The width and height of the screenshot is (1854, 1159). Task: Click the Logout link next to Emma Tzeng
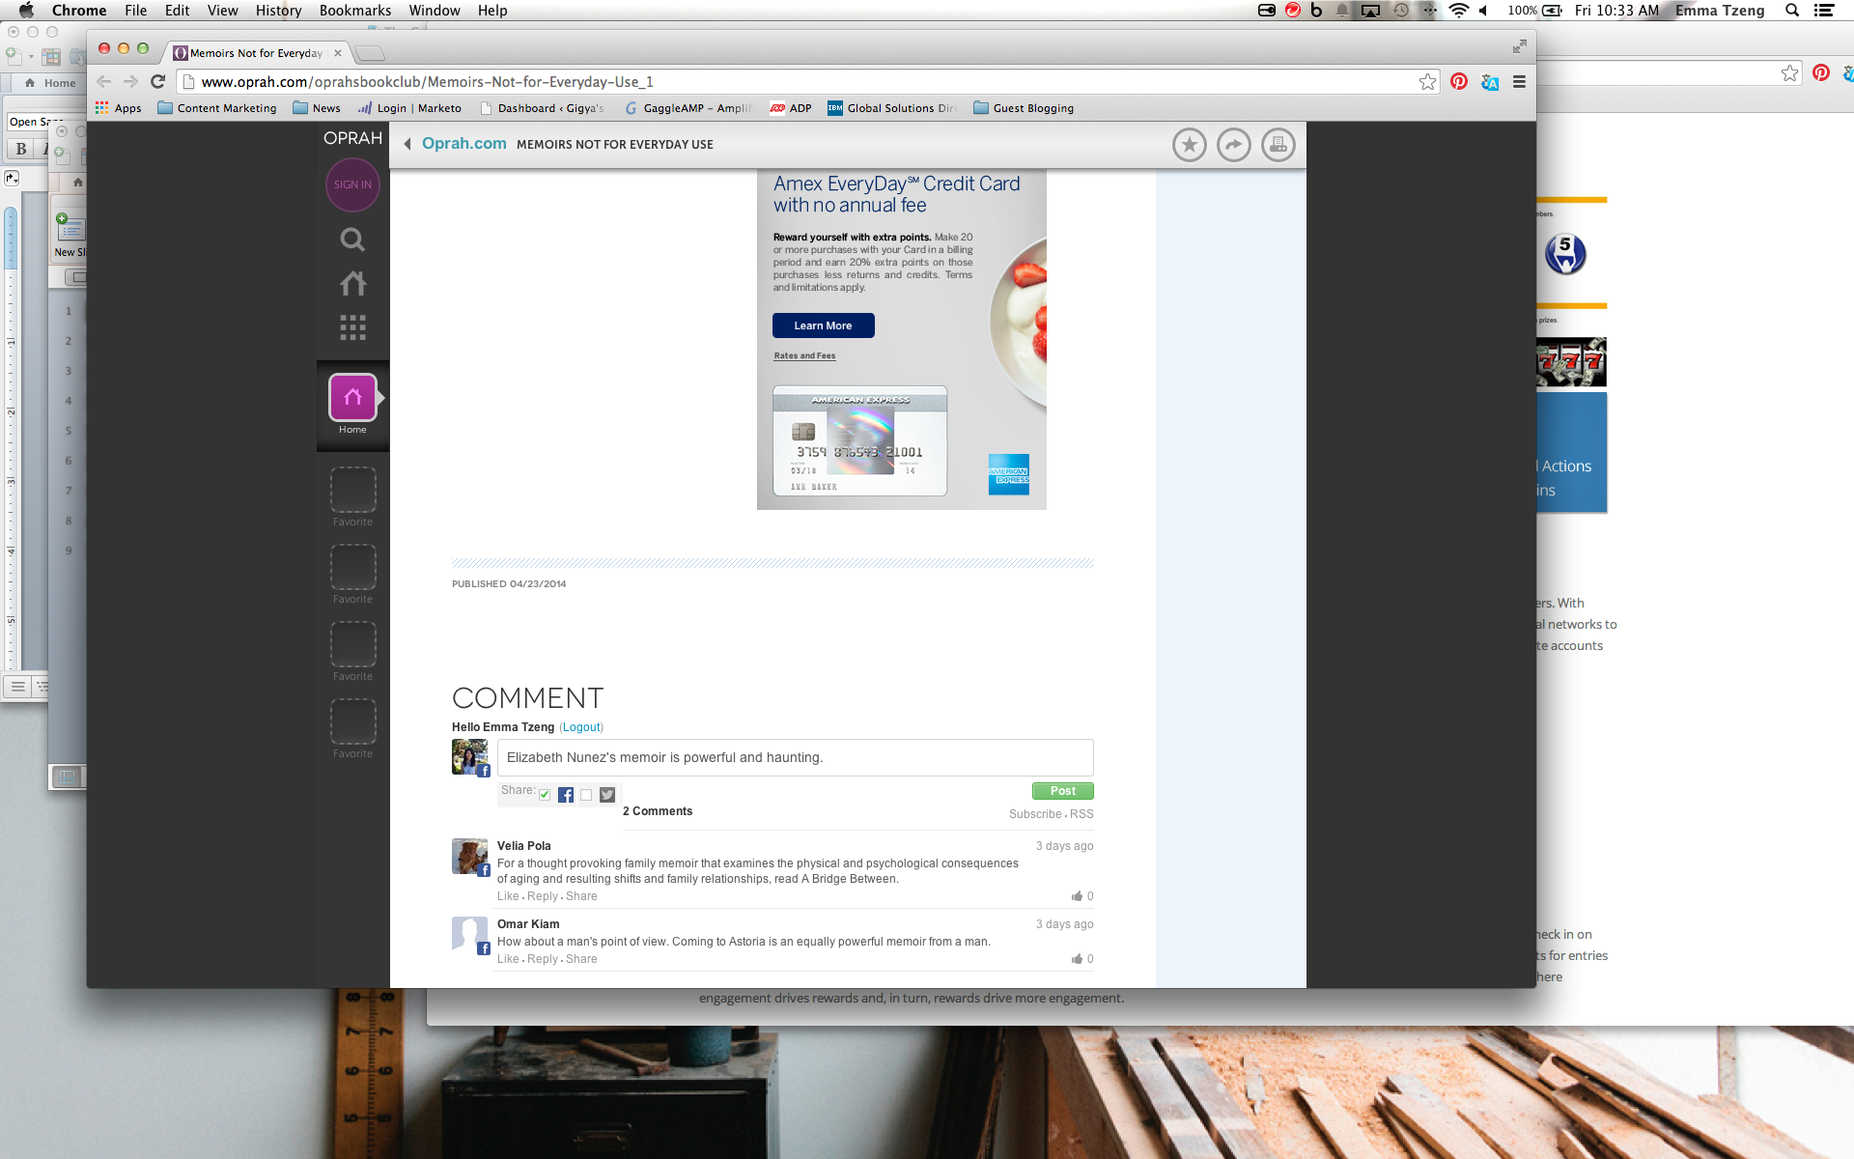(x=580, y=726)
